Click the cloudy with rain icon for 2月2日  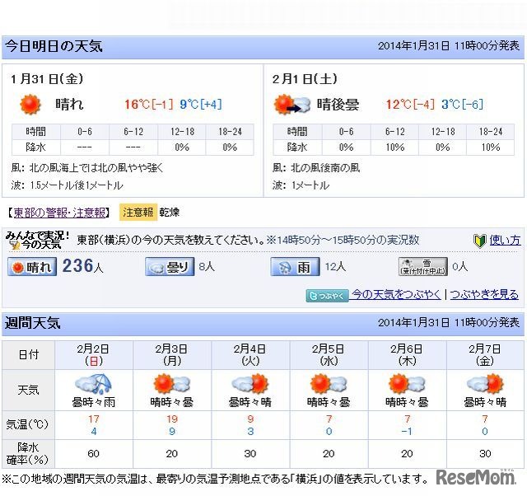[93, 383]
